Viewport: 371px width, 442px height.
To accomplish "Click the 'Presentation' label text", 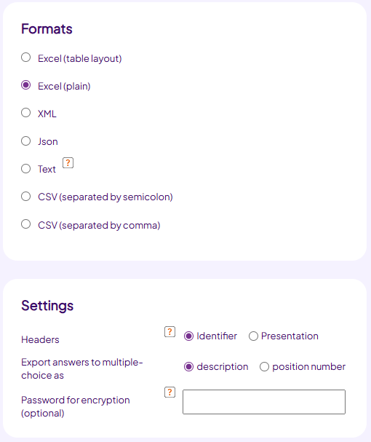I will (x=290, y=336).
